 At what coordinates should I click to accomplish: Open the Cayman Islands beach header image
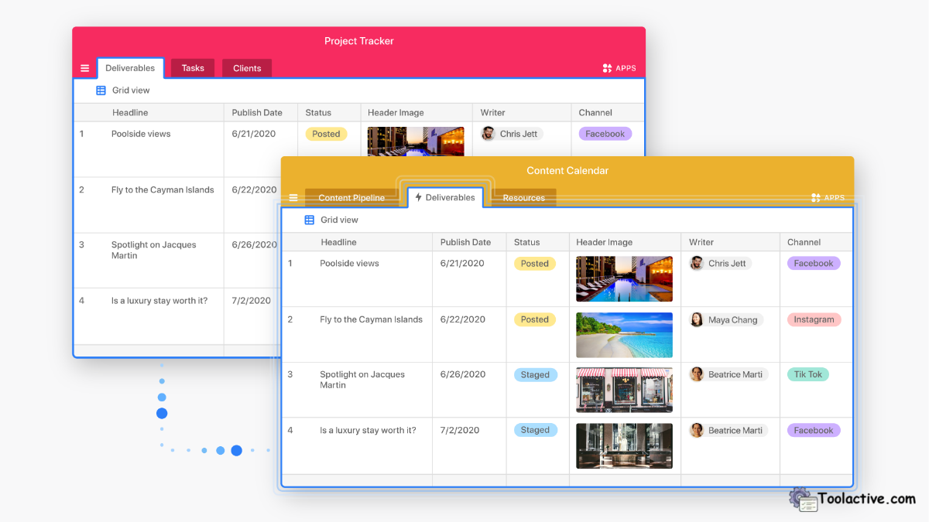click(624, 334)
